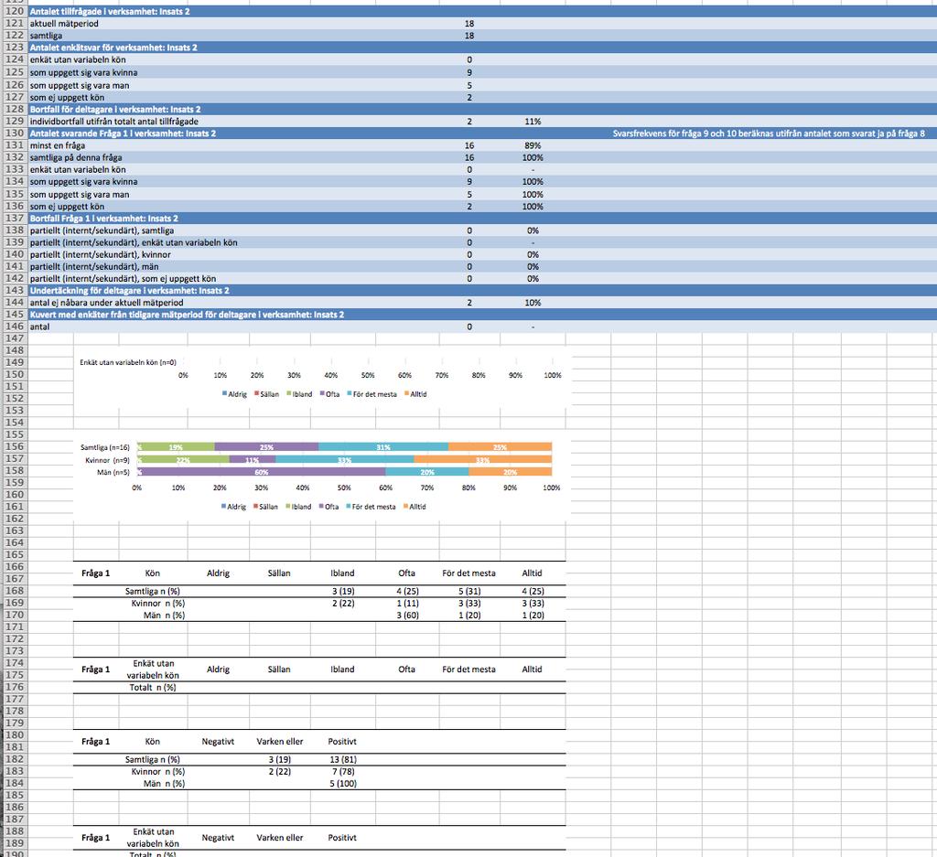This screenshot has width=937, height=857.
Task: Select the 'Män (n=5)' axis label in the chart
Action: 113,472
